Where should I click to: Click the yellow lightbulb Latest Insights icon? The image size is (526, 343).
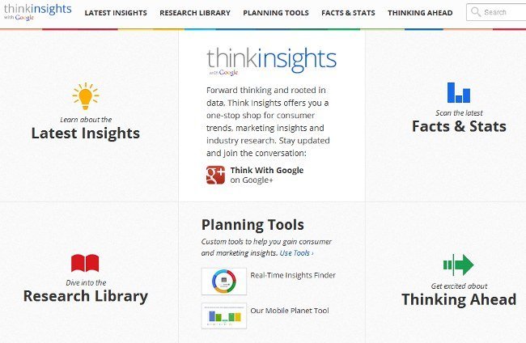(85, 97)
